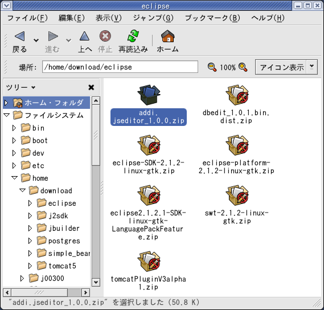Open the forward history dropdown arrow

click(x=68, y=40)
